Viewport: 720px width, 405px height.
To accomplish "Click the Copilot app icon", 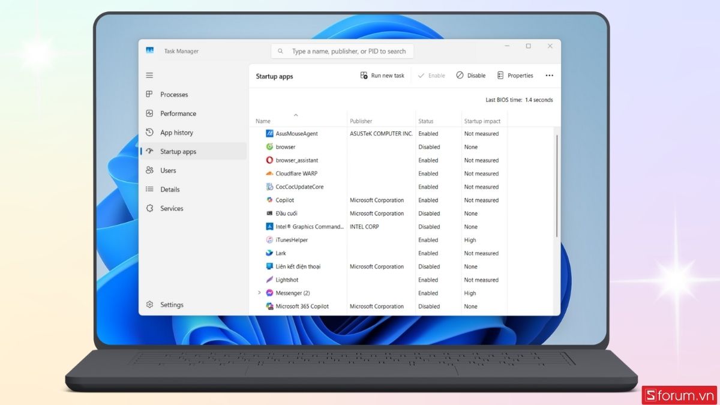I will coord(269,200).
